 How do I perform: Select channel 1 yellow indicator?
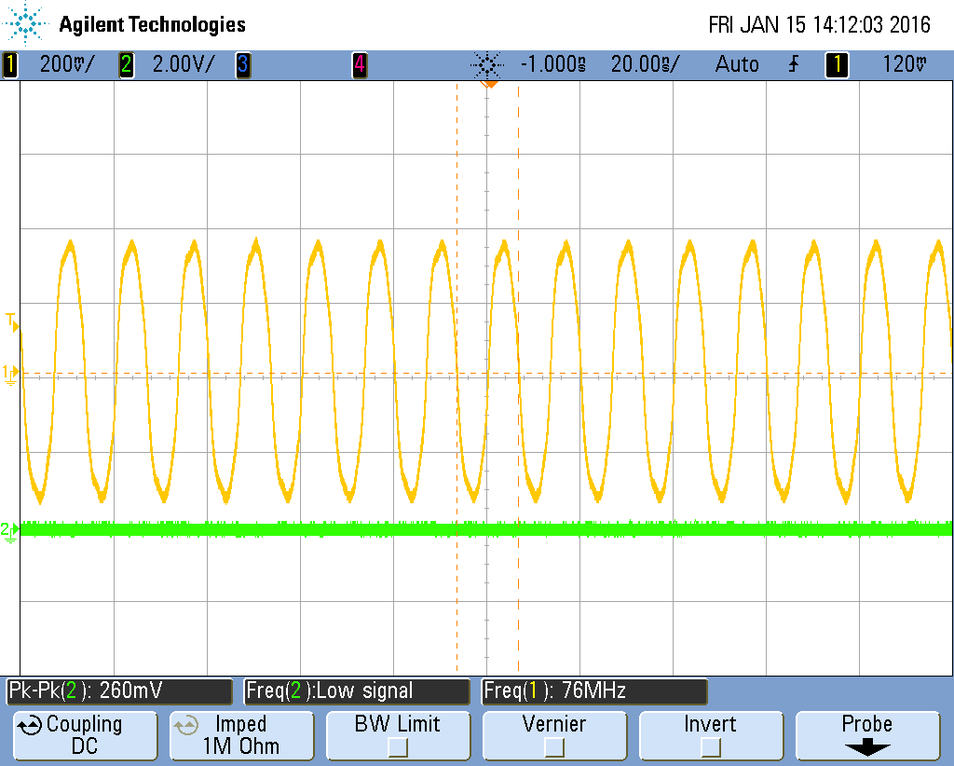10,64
